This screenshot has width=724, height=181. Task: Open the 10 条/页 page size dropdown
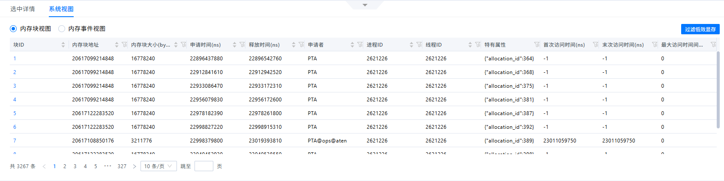(159, 166)
